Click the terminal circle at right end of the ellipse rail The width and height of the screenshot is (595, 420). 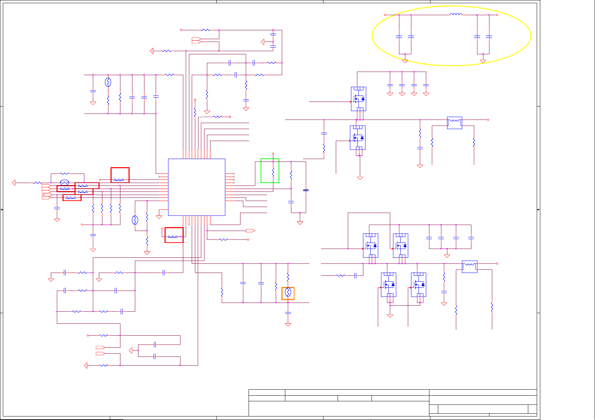pos(497,15)
